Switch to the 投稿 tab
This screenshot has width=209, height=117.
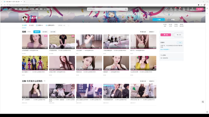[x=40, y=25]
